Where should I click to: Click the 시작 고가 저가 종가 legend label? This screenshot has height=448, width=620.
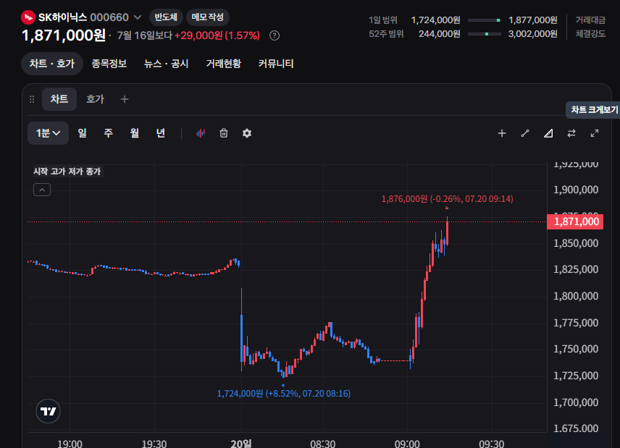(67, 172)
